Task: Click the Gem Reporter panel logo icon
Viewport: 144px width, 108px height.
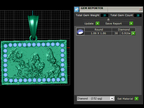Action: tap(77, 9)
